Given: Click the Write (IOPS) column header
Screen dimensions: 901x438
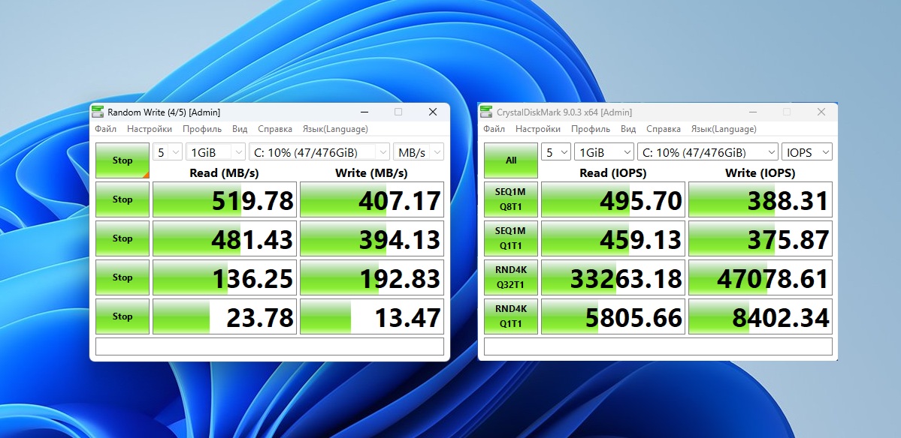Looking at the screenshot, I should pos(760,172).
